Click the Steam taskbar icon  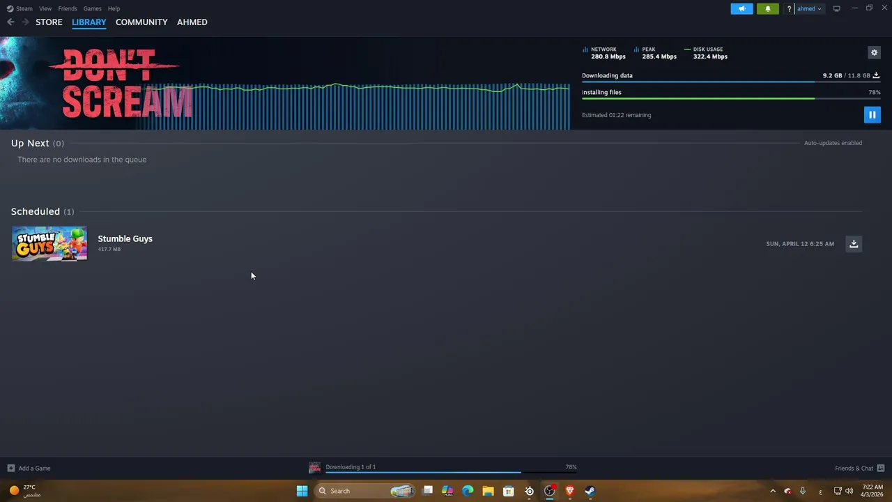[x=590, y=491]
